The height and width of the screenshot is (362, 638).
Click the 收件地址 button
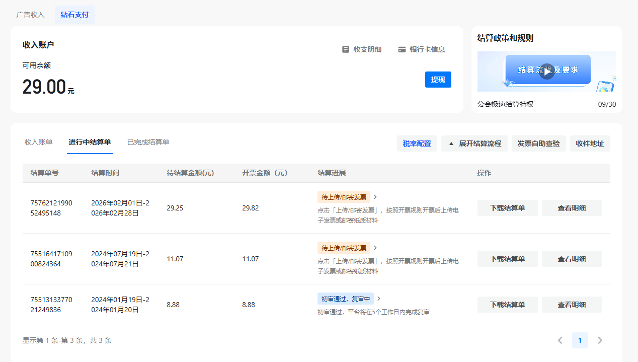pos(590,143)
